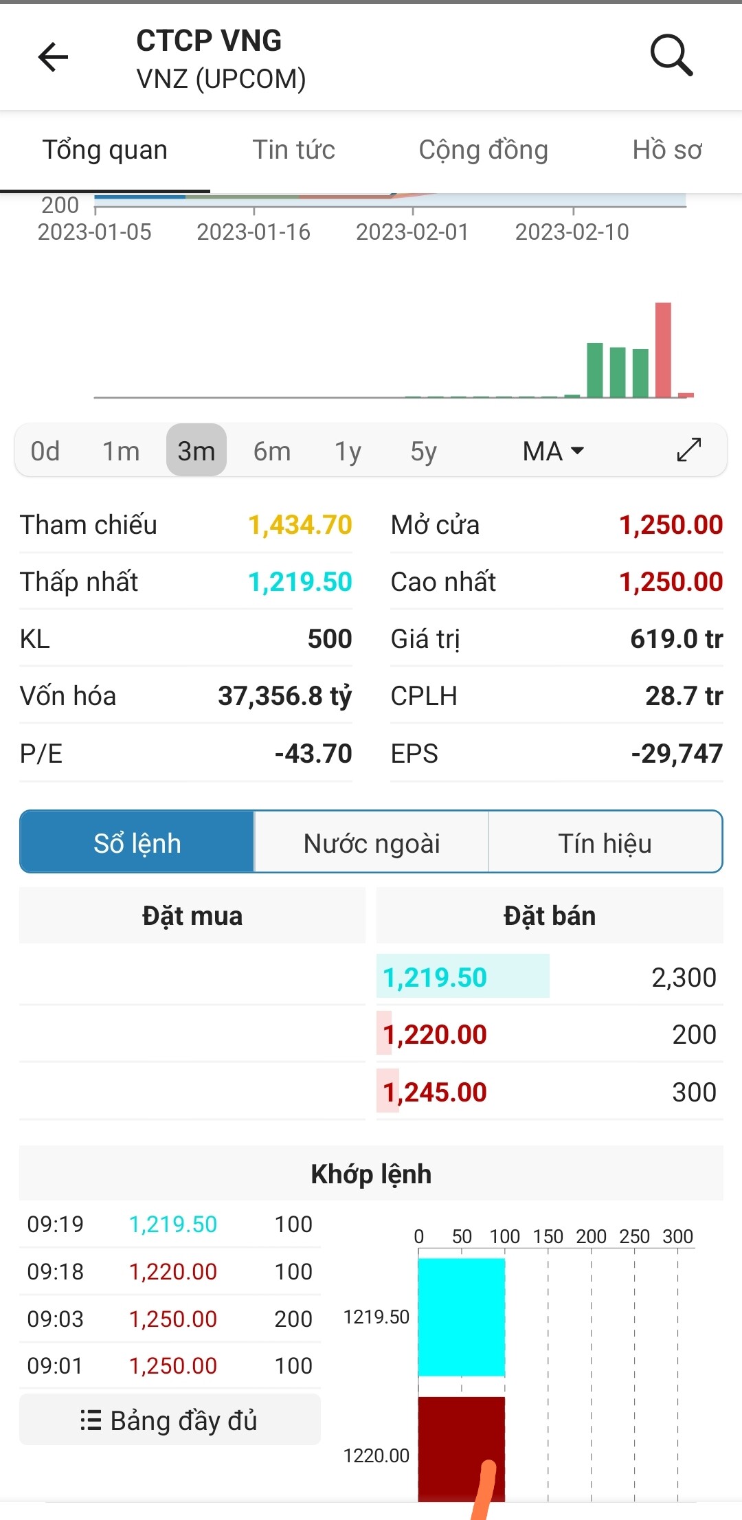Image resolution: width=742 pixels, height=1520 pixels.
Task: Switch chart range to 5y
Action: 423,451
